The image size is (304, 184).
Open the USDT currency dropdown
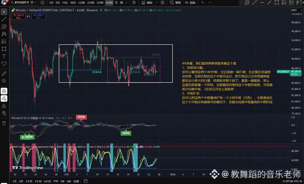tap(296, 10)
